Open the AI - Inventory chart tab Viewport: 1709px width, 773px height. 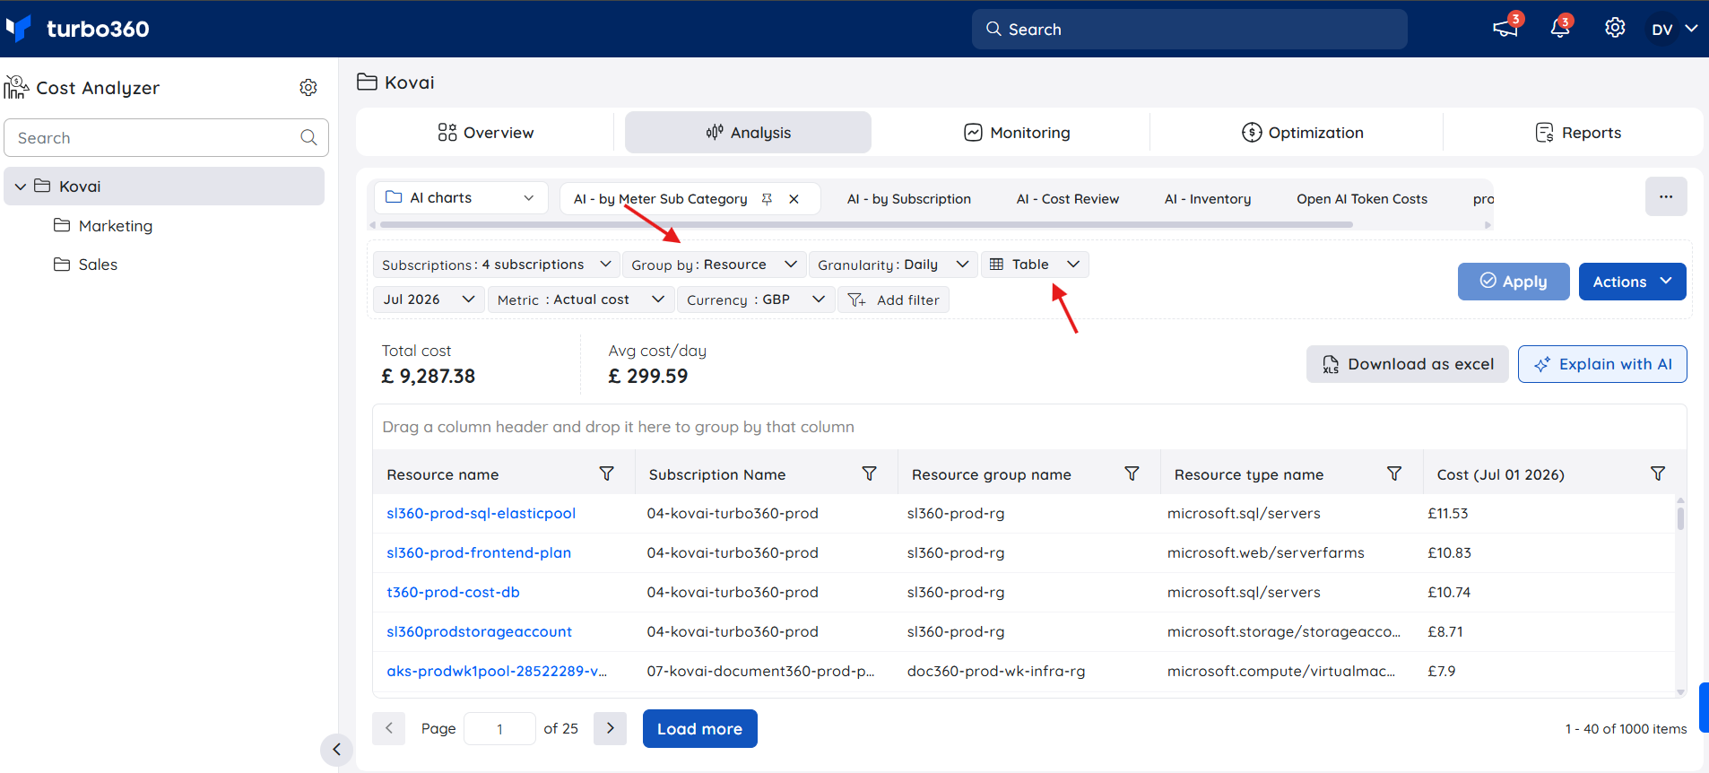1208,199
